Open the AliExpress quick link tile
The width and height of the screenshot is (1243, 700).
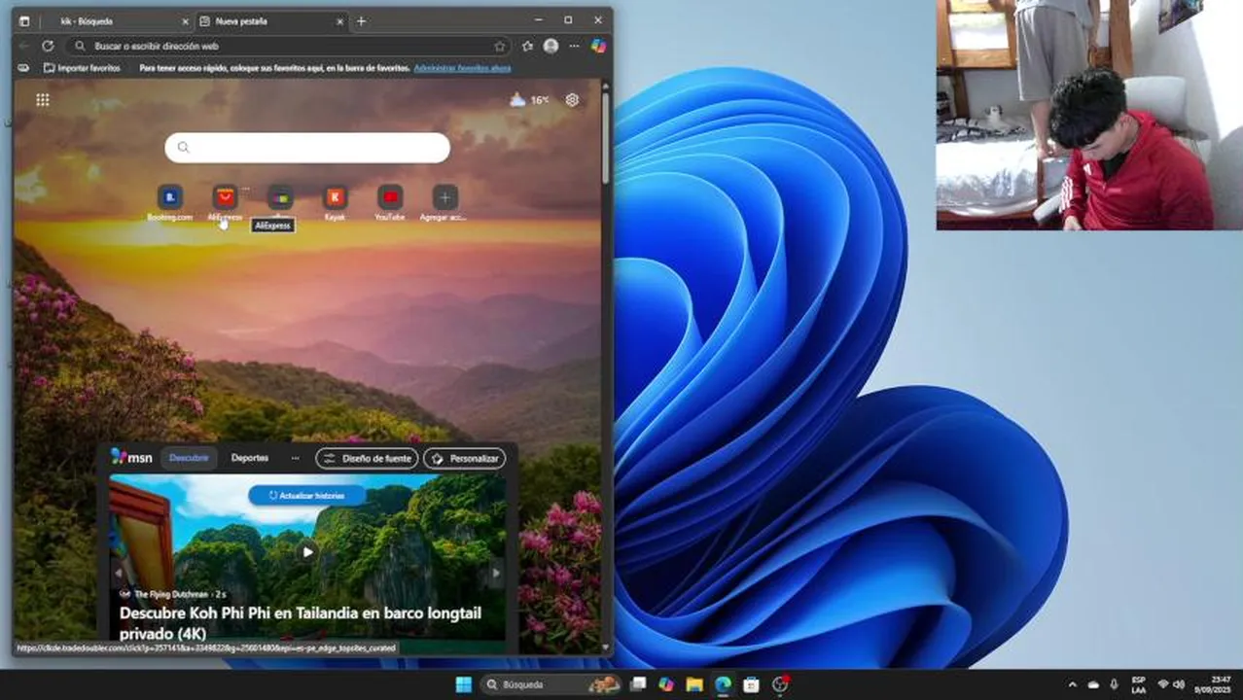(225, 204)
